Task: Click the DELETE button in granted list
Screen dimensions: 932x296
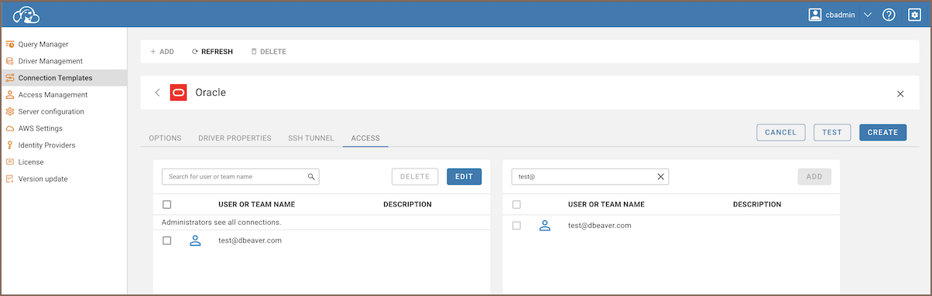Action: [x=415, y=177]
